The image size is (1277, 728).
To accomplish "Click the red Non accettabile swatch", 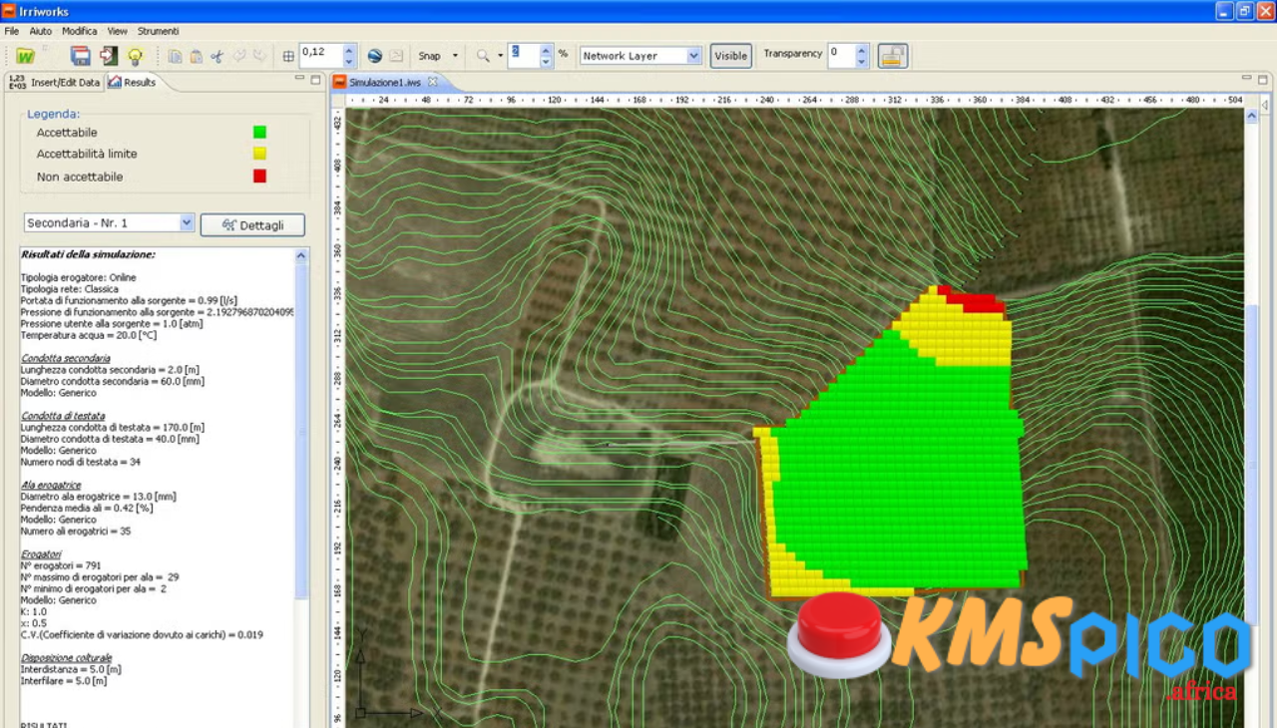I will click(259, 177).
